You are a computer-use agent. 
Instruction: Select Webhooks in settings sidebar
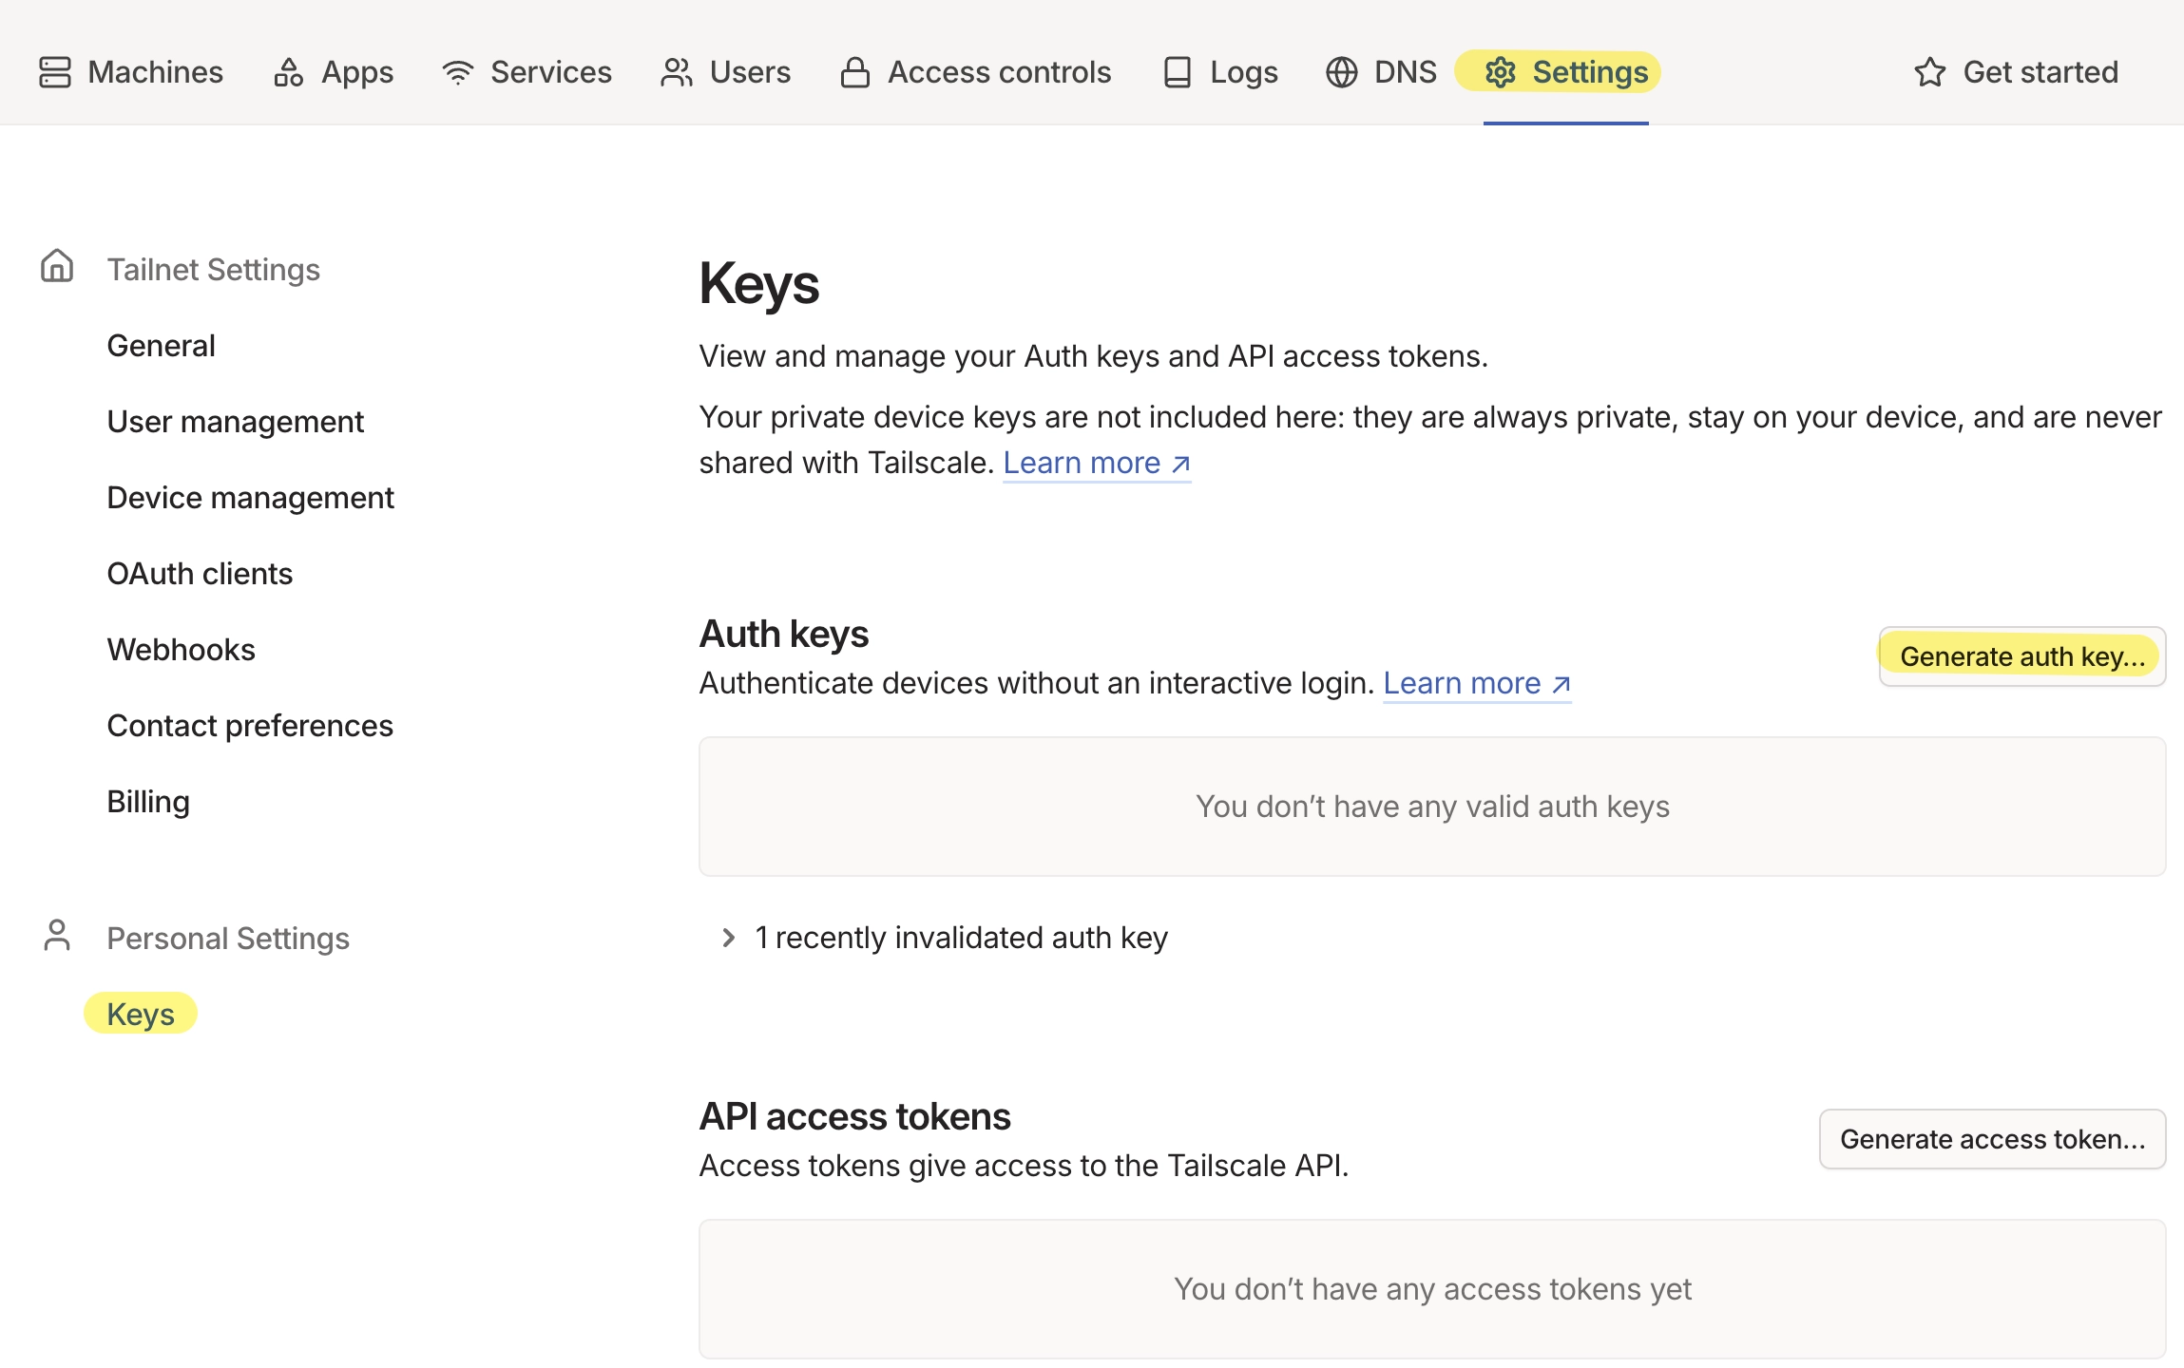point(181,650)
